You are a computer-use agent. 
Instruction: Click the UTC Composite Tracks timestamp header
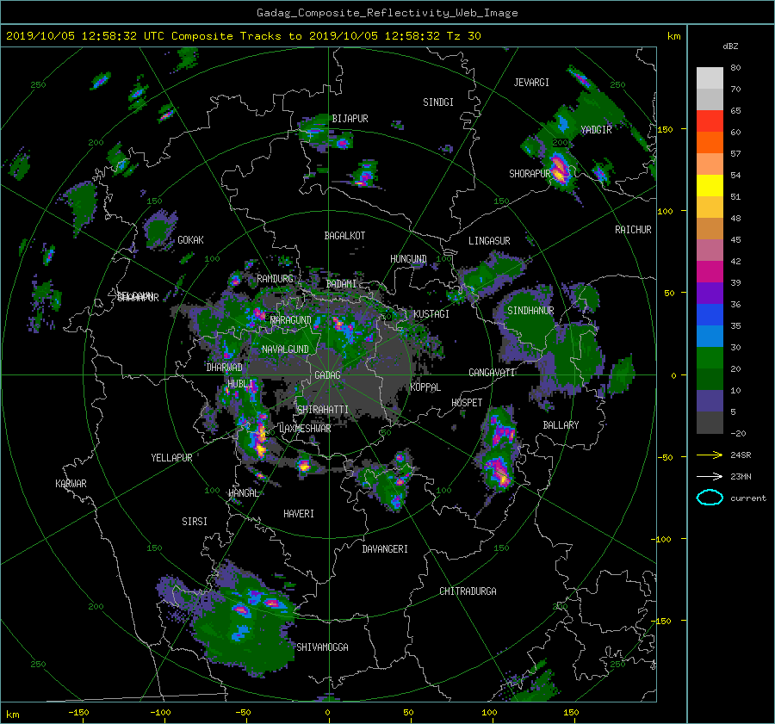(x=243, y=36)
